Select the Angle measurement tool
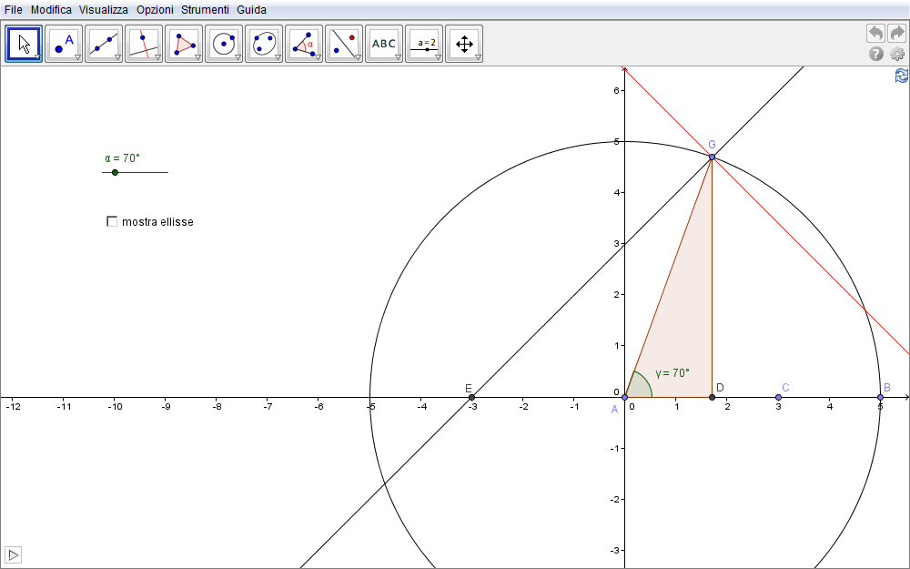 point(304,43)
